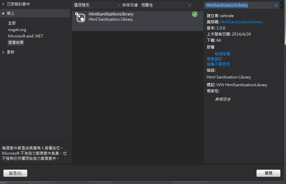
Task: Select the nuget.org source
Action: pos(17,30)
